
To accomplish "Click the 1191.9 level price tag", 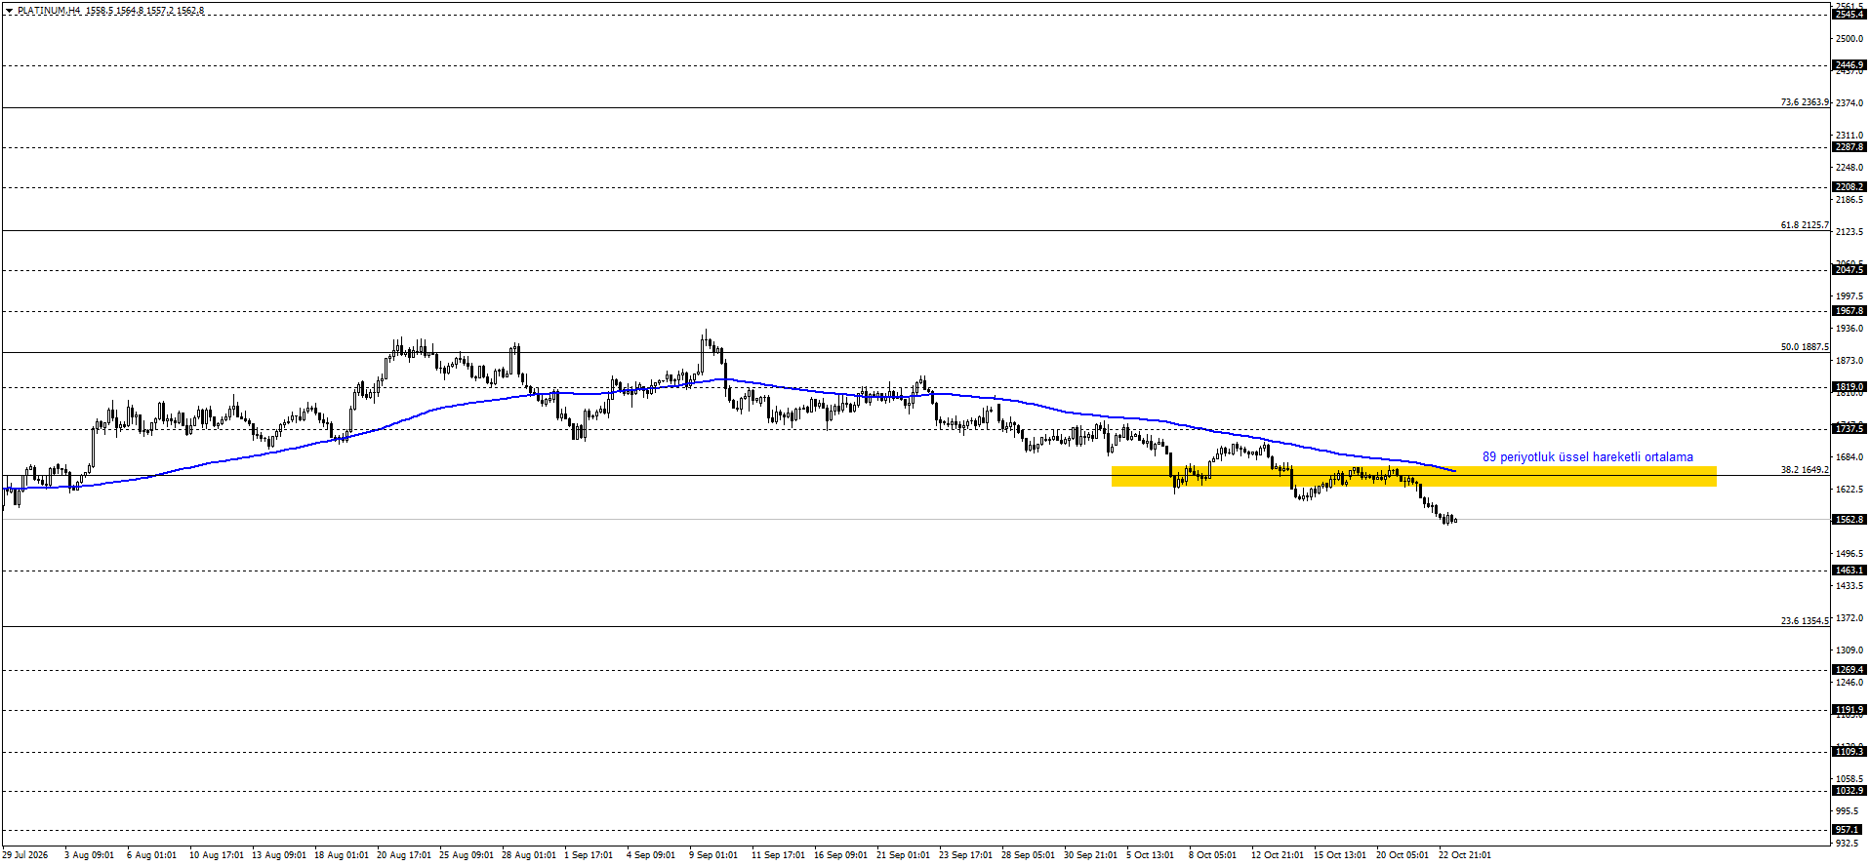I will [x=1850, y=710].
